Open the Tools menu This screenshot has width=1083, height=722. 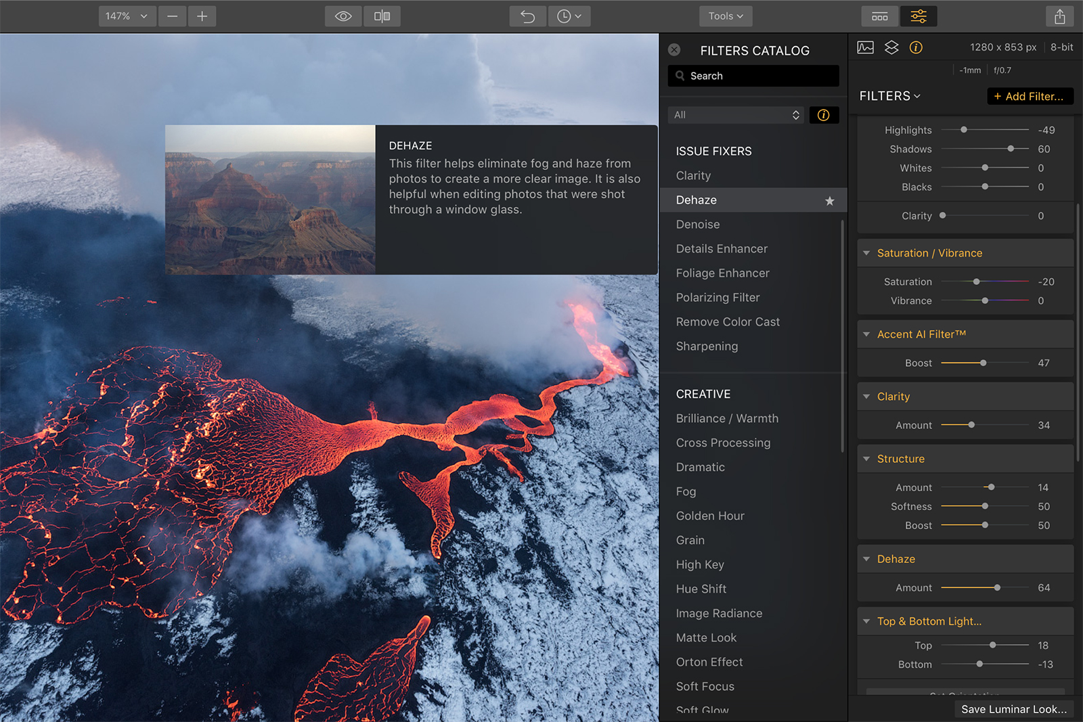click(726, 16)
